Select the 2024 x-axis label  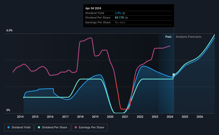(170, 117)
